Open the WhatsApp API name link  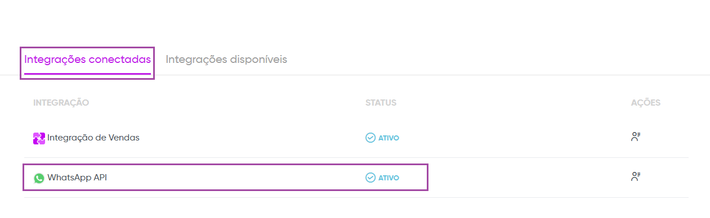coord(77,178)
